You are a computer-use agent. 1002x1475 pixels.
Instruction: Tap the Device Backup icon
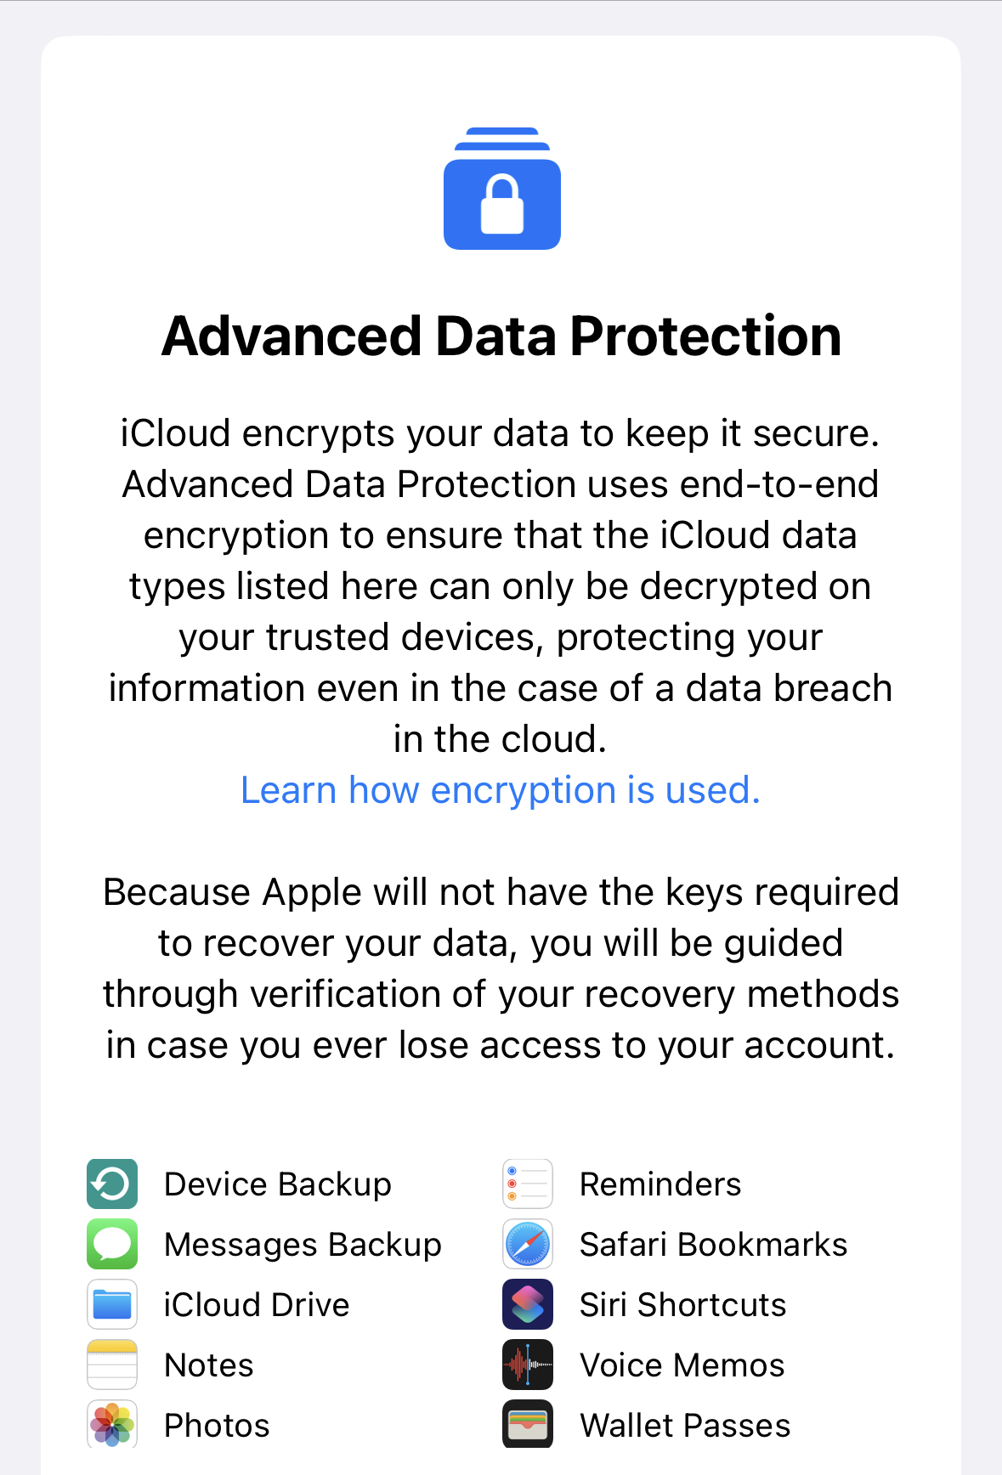(x=112, y=1184)
